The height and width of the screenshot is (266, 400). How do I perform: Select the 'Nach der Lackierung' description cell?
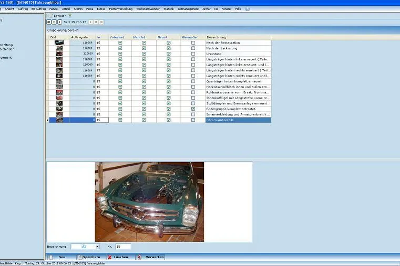coord(238,48)
